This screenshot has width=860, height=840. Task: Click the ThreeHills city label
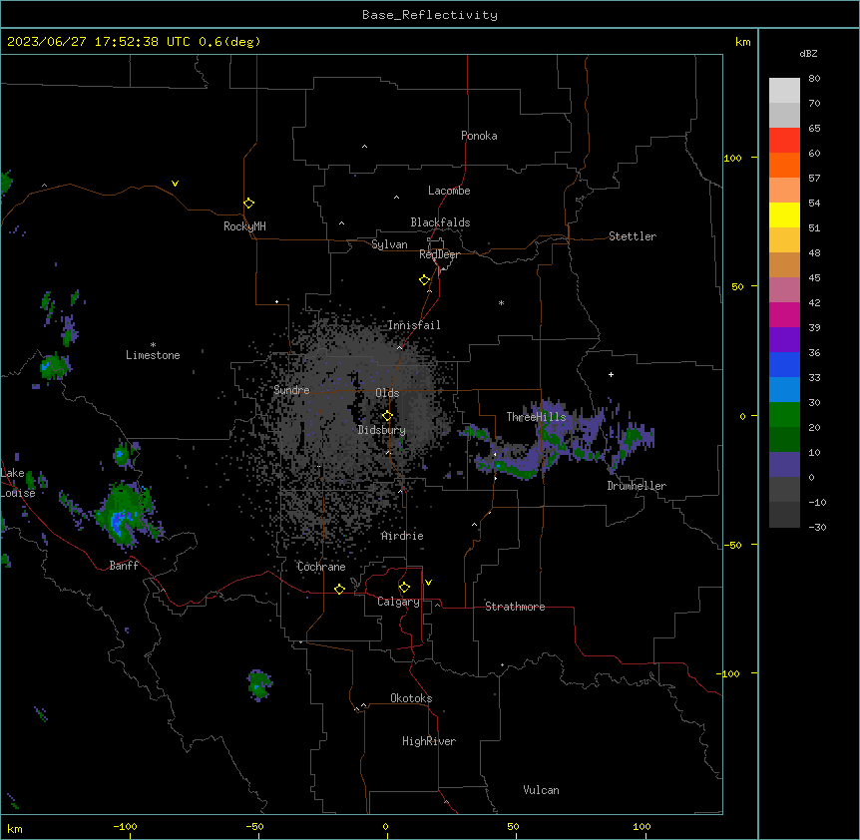536,417
